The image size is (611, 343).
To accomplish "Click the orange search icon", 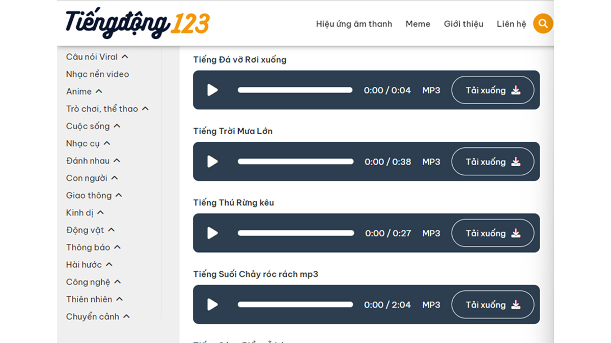I will pyautogui.click(x=543, y=23).
